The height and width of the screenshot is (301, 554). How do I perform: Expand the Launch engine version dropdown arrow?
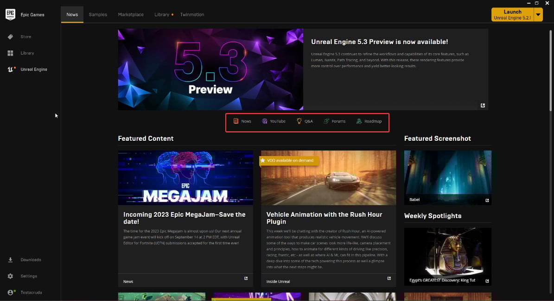pos(538,15)
